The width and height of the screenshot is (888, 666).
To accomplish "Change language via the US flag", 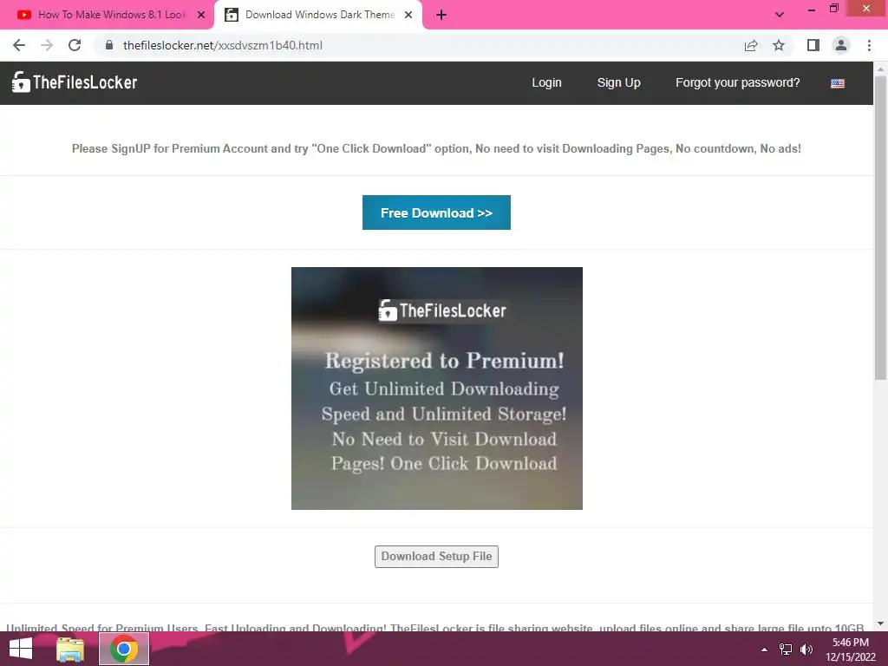I will click(838, 83).
